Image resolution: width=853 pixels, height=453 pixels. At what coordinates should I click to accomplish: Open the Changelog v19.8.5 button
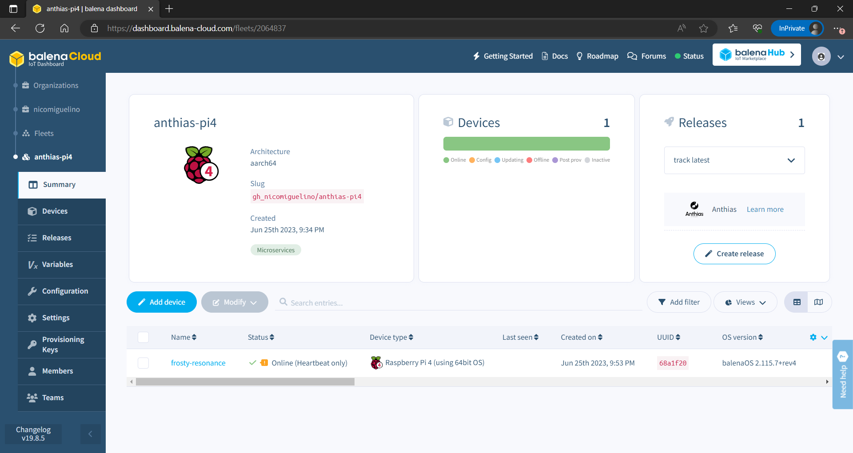point(33,434)
